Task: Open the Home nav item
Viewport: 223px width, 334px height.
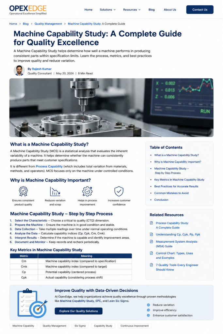Action: pos(88,9)
